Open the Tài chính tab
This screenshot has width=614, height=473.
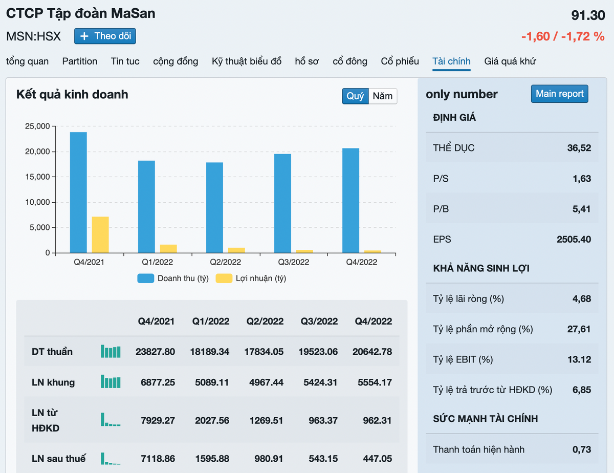[x=451, y=61]
